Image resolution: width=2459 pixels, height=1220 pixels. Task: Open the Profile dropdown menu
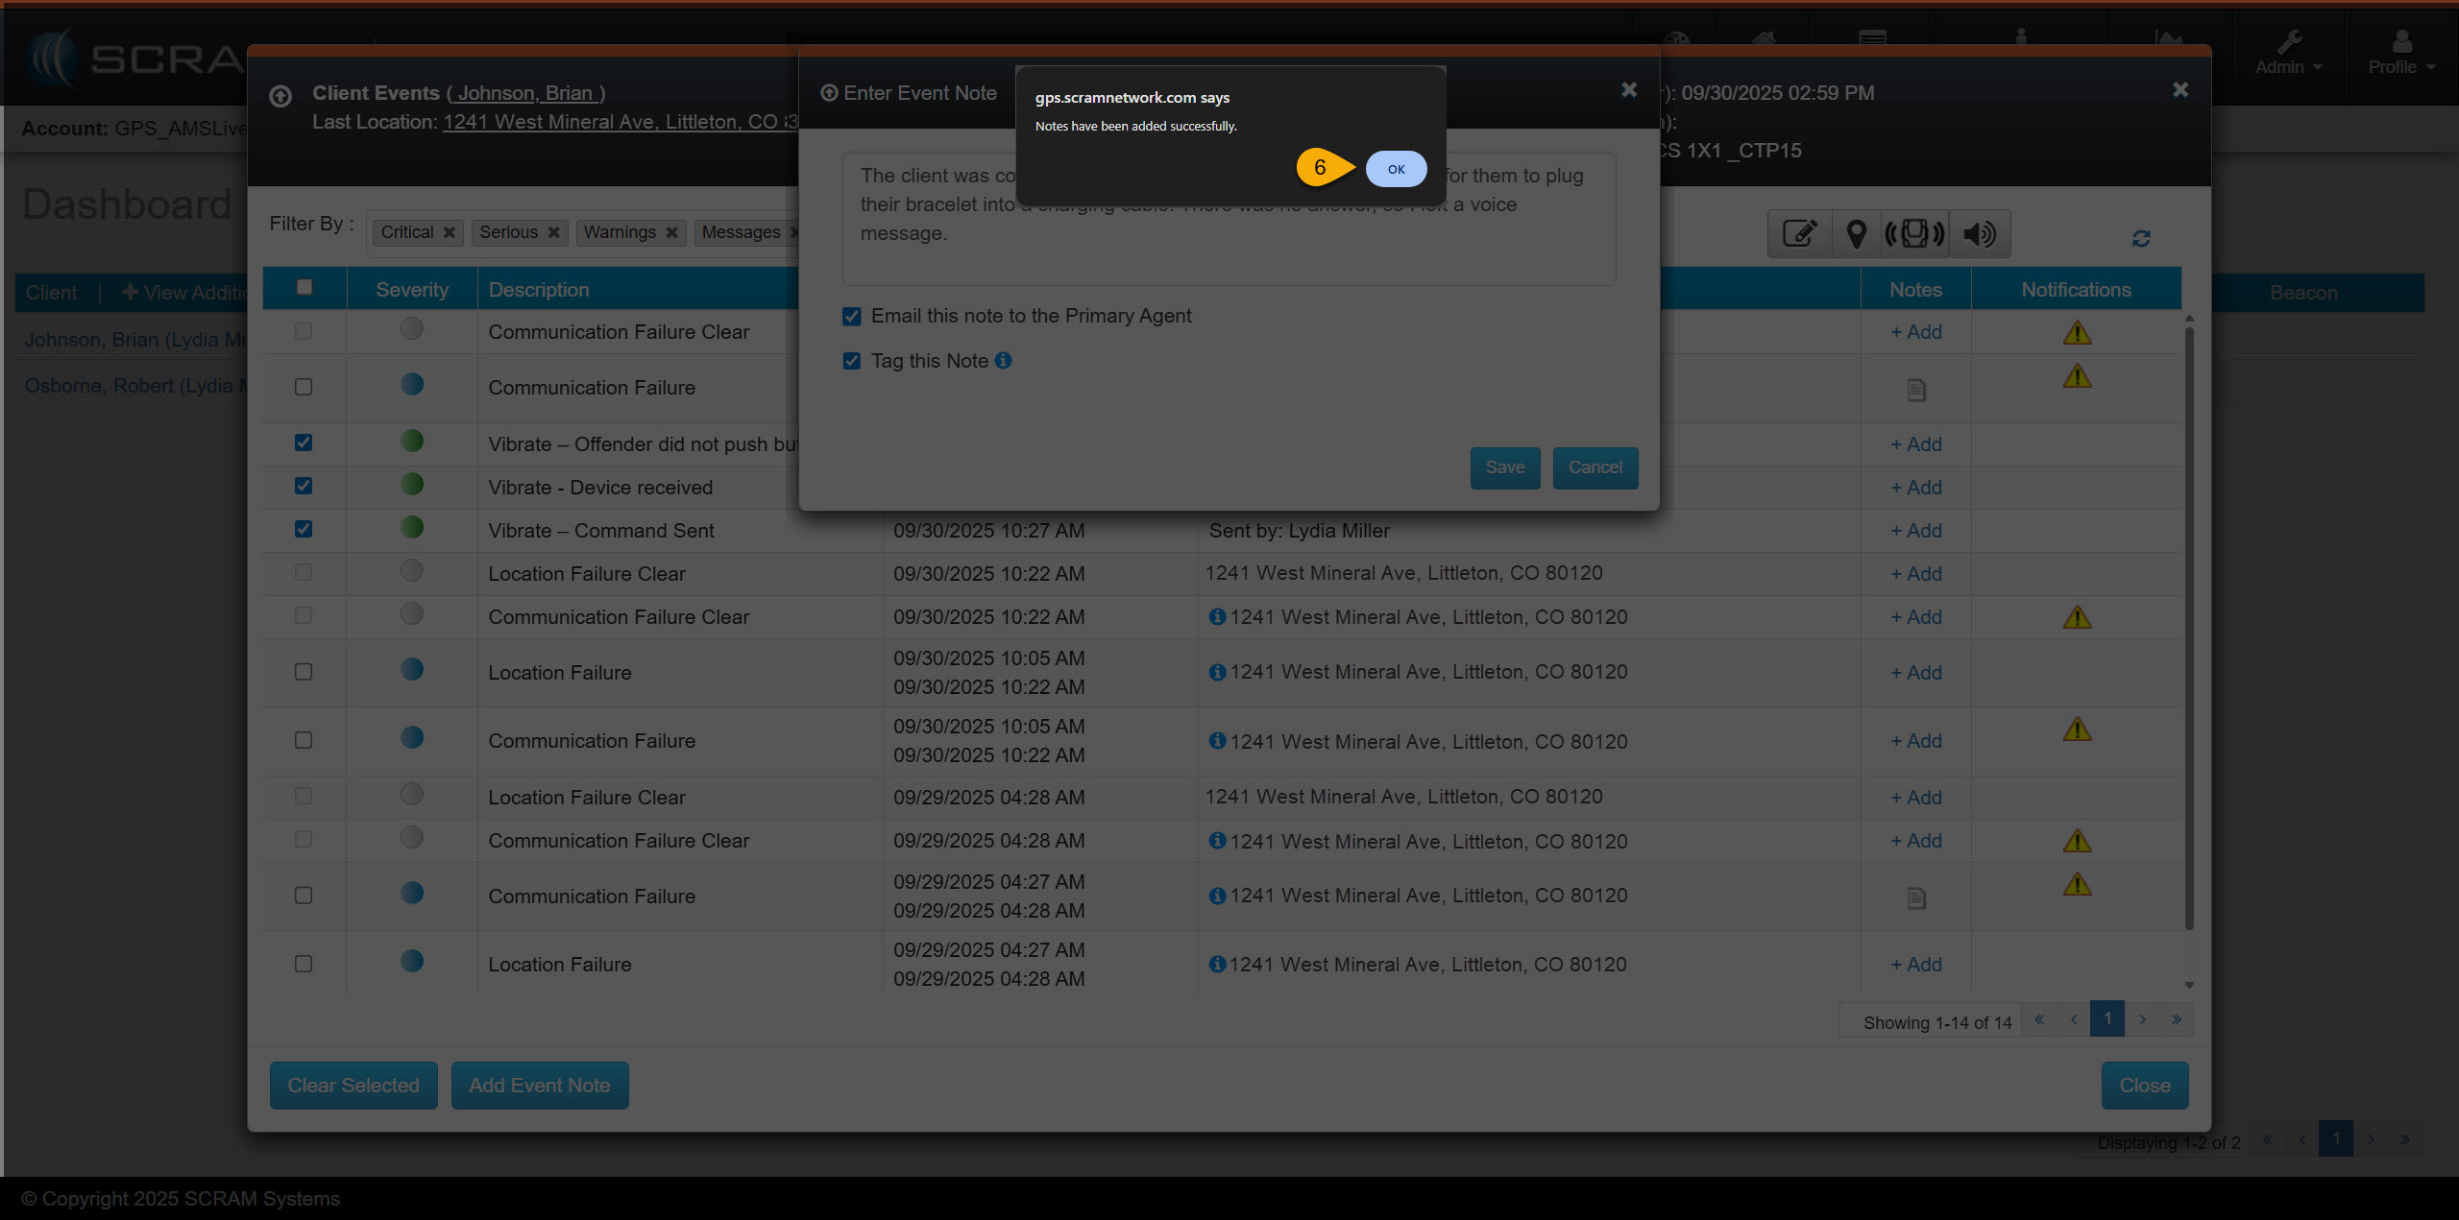point(2400,54)
